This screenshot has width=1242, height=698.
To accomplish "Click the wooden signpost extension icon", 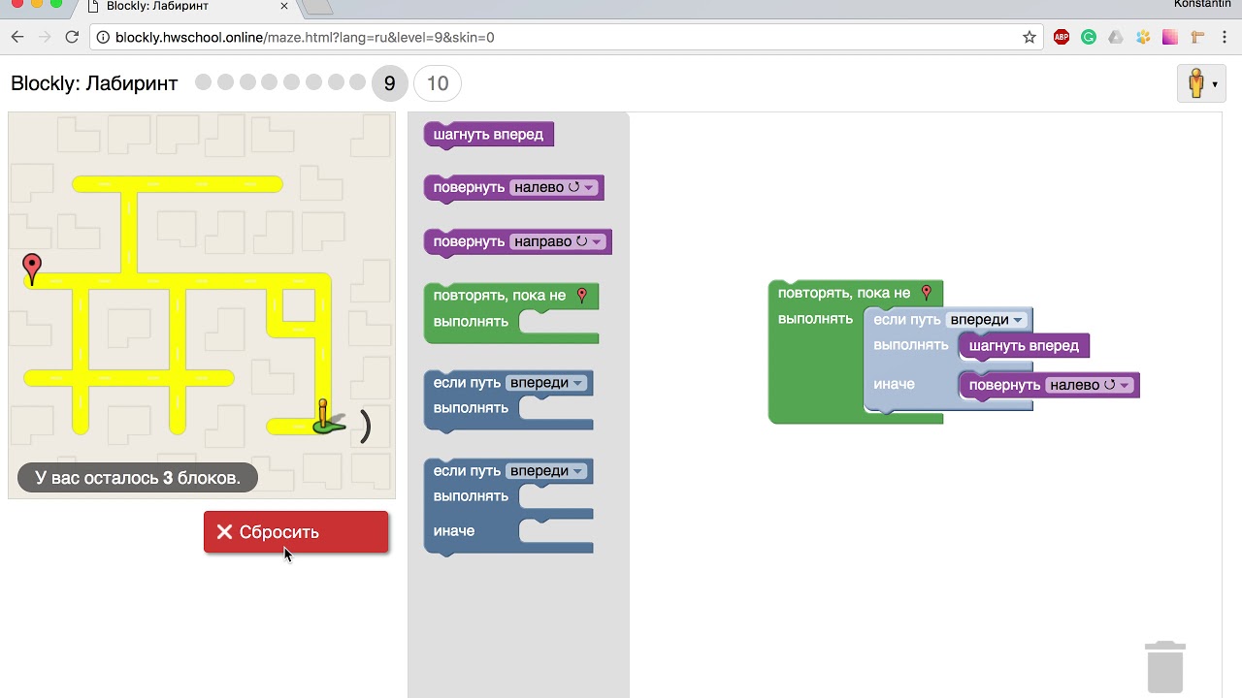I will 1197,38.
